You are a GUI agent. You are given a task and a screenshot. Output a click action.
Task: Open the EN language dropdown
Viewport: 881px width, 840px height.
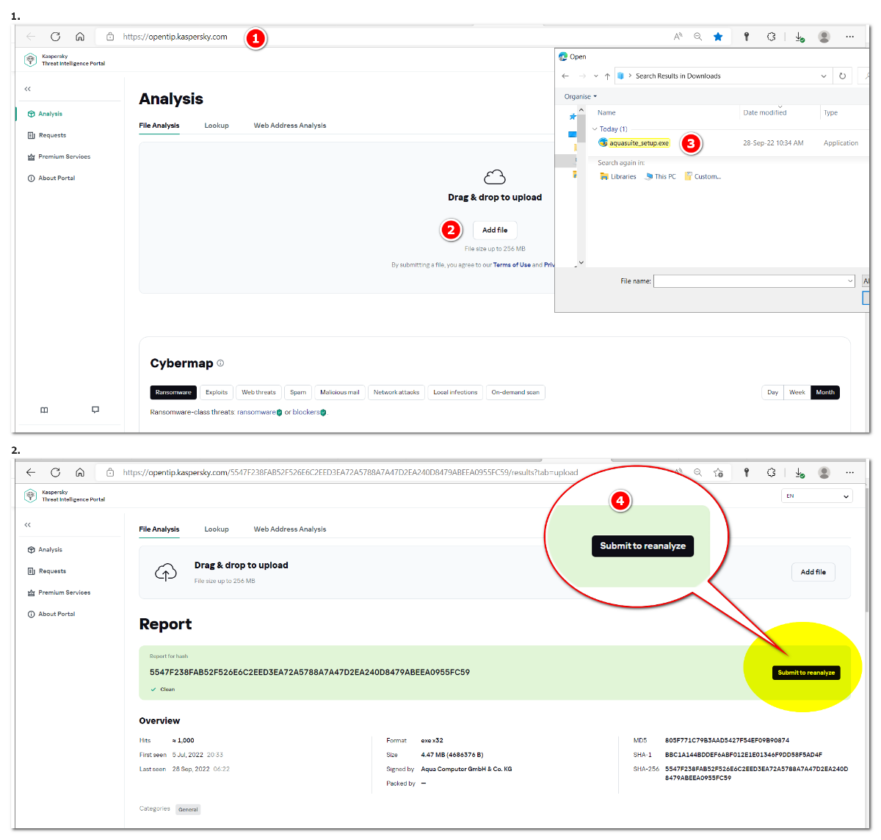click(817, 496)
